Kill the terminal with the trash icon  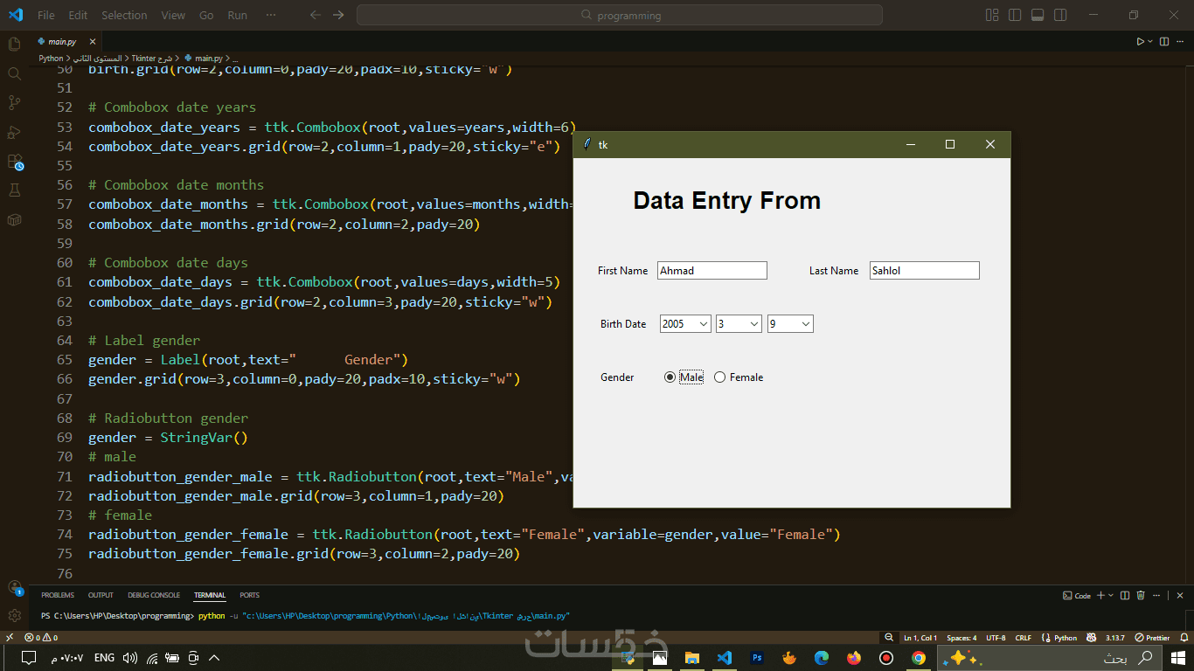pos(1141,595)
